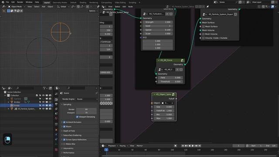Pin the node tree with pin icon
The image size is (279, 157).
tap(208, 7)
